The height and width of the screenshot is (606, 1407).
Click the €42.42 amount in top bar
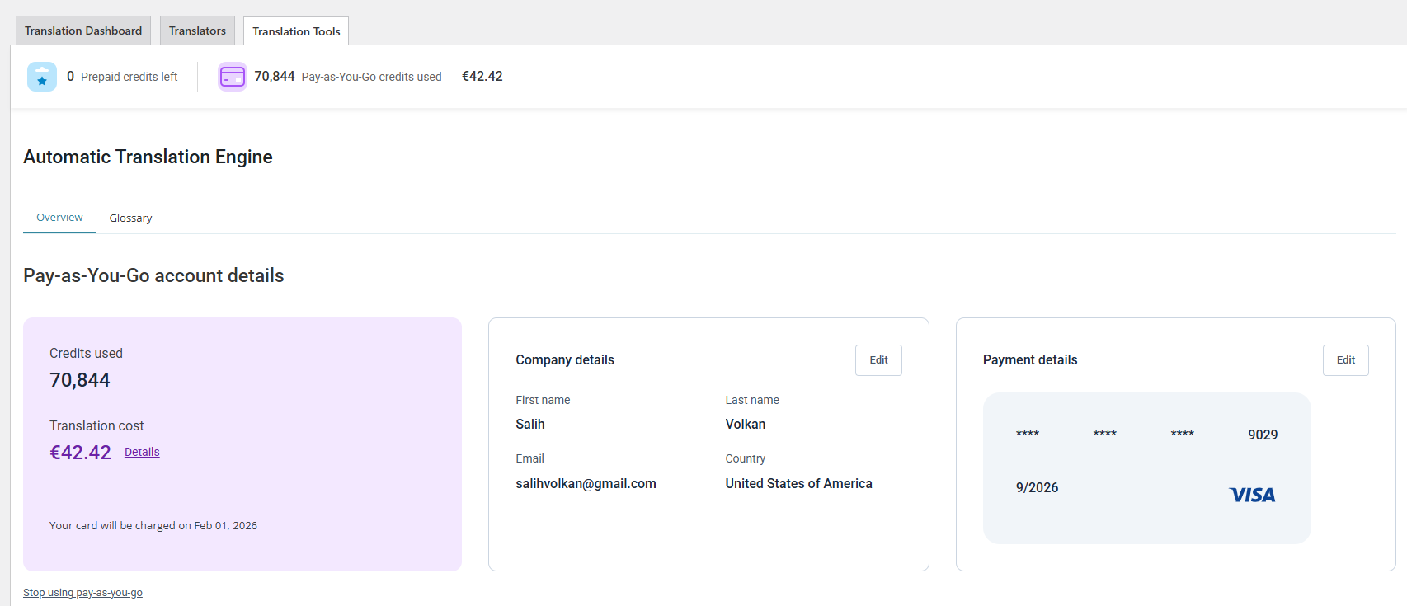482,76
